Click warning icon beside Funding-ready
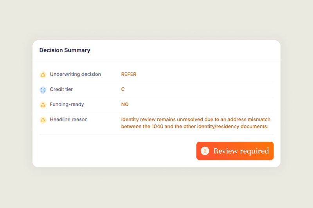The width and height of the screenshot is (313, 208). coord(43,105)
